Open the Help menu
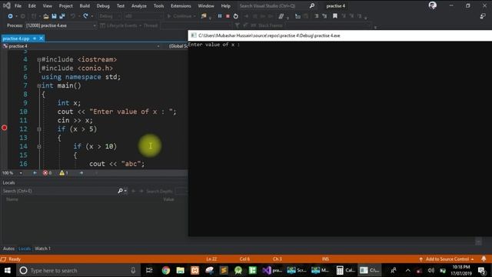492x277 pixels. tap(225, 6)
